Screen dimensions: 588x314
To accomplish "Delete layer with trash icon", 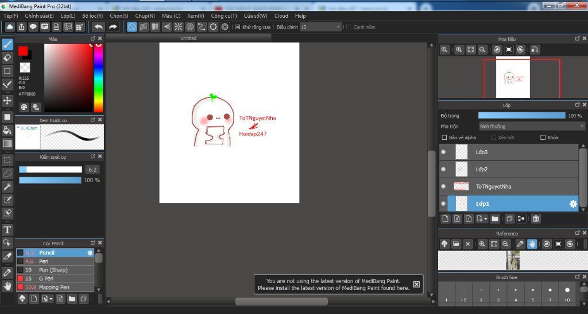I will click(536, 218).
